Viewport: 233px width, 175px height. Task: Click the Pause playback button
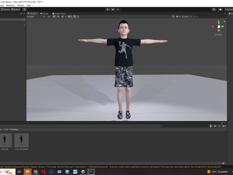point(113,9)
